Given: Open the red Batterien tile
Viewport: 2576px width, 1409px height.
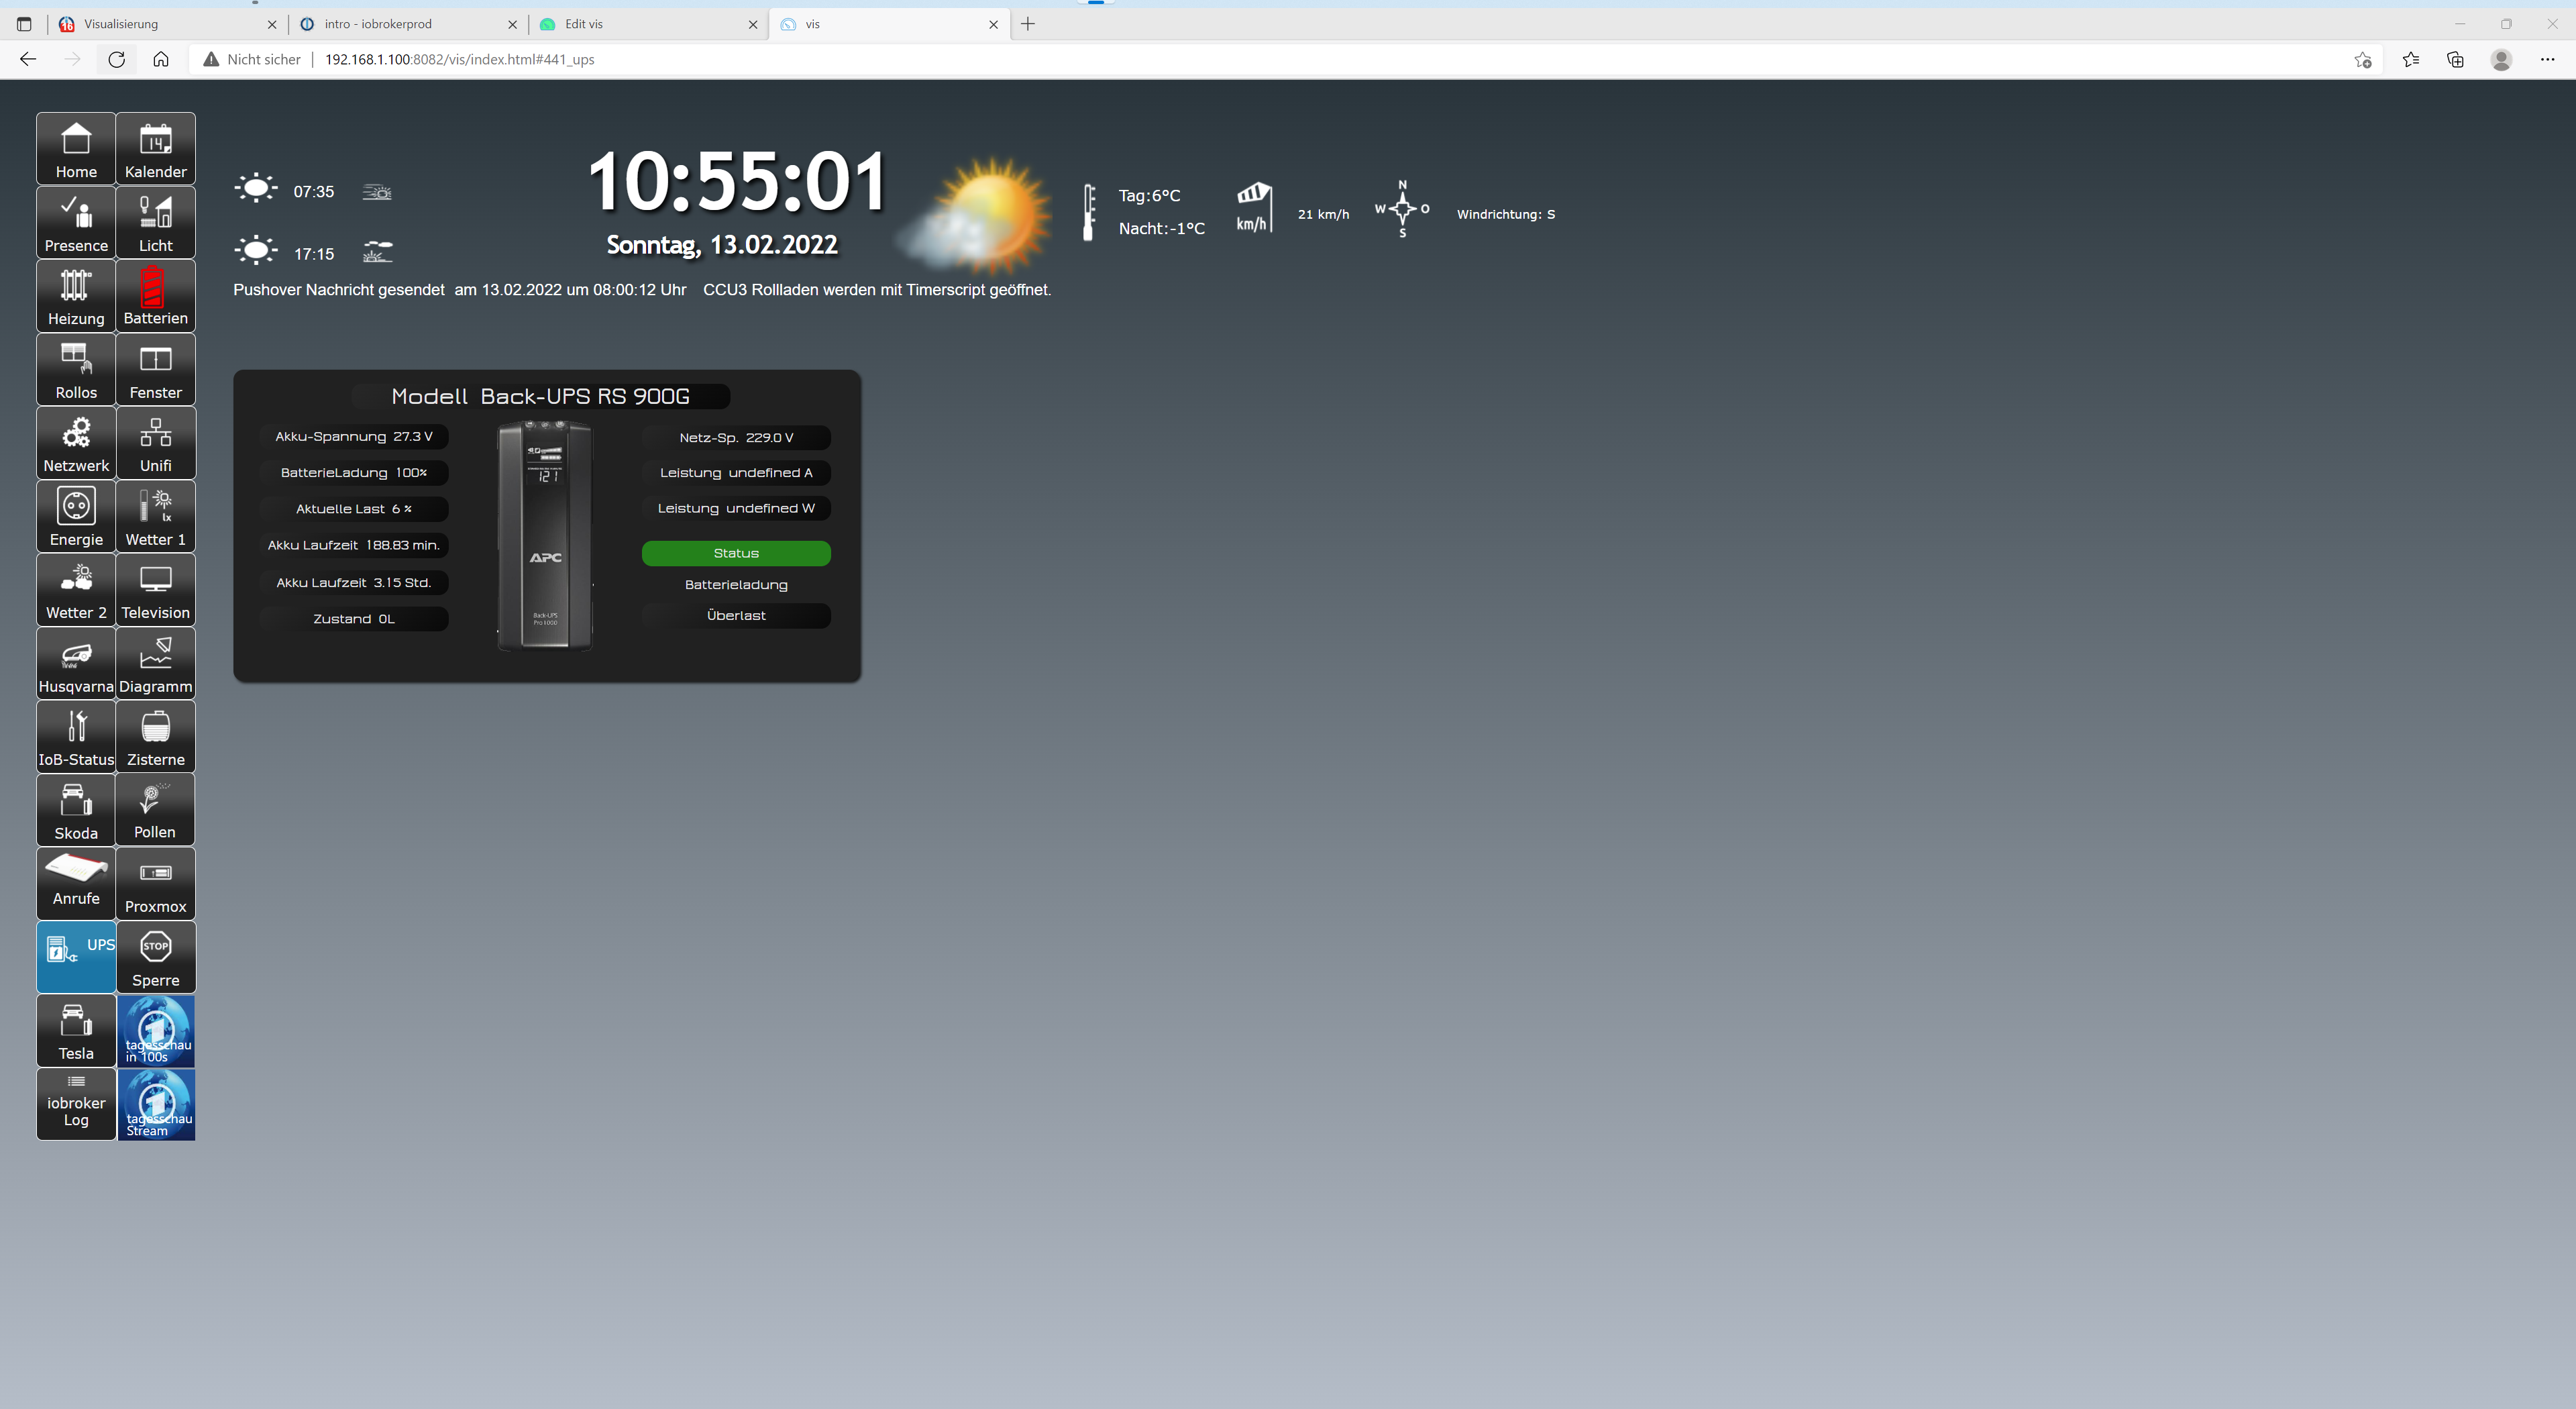Looking at the screenshot, I should point(155,295).
